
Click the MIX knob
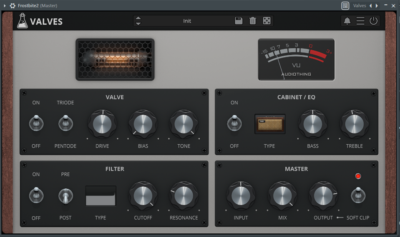click(282, 196)
